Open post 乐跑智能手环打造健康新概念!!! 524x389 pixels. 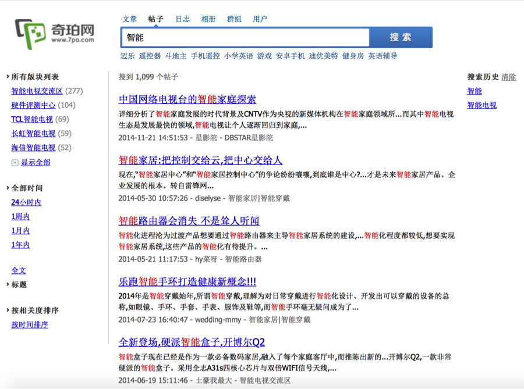[x=187, y=281]
